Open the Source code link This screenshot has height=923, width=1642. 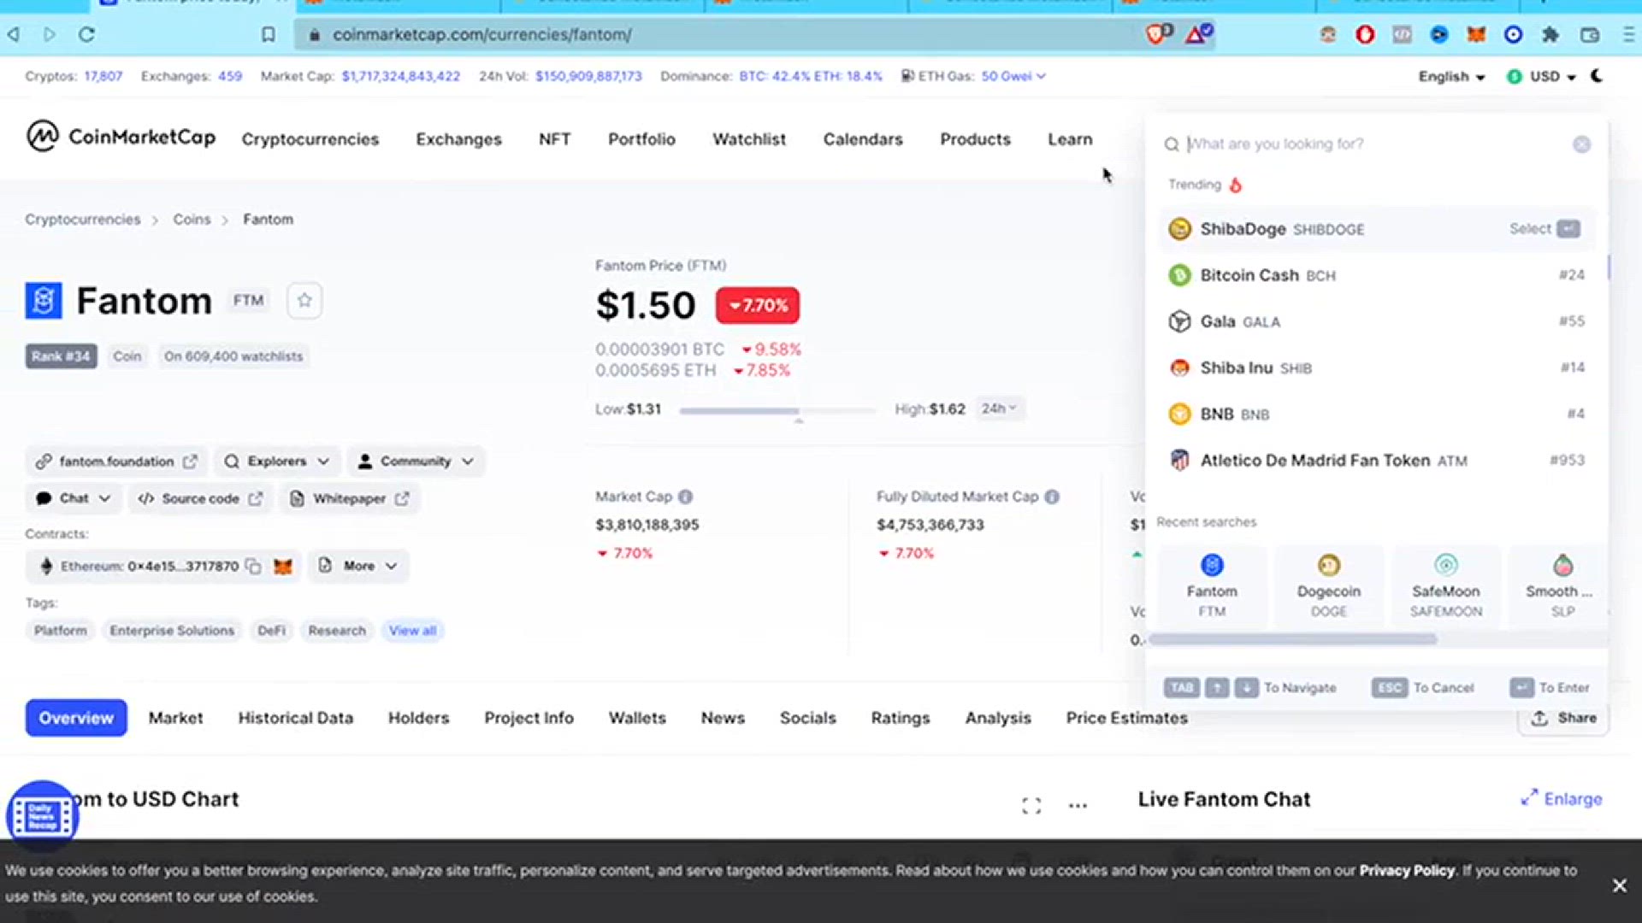[200, 498]
